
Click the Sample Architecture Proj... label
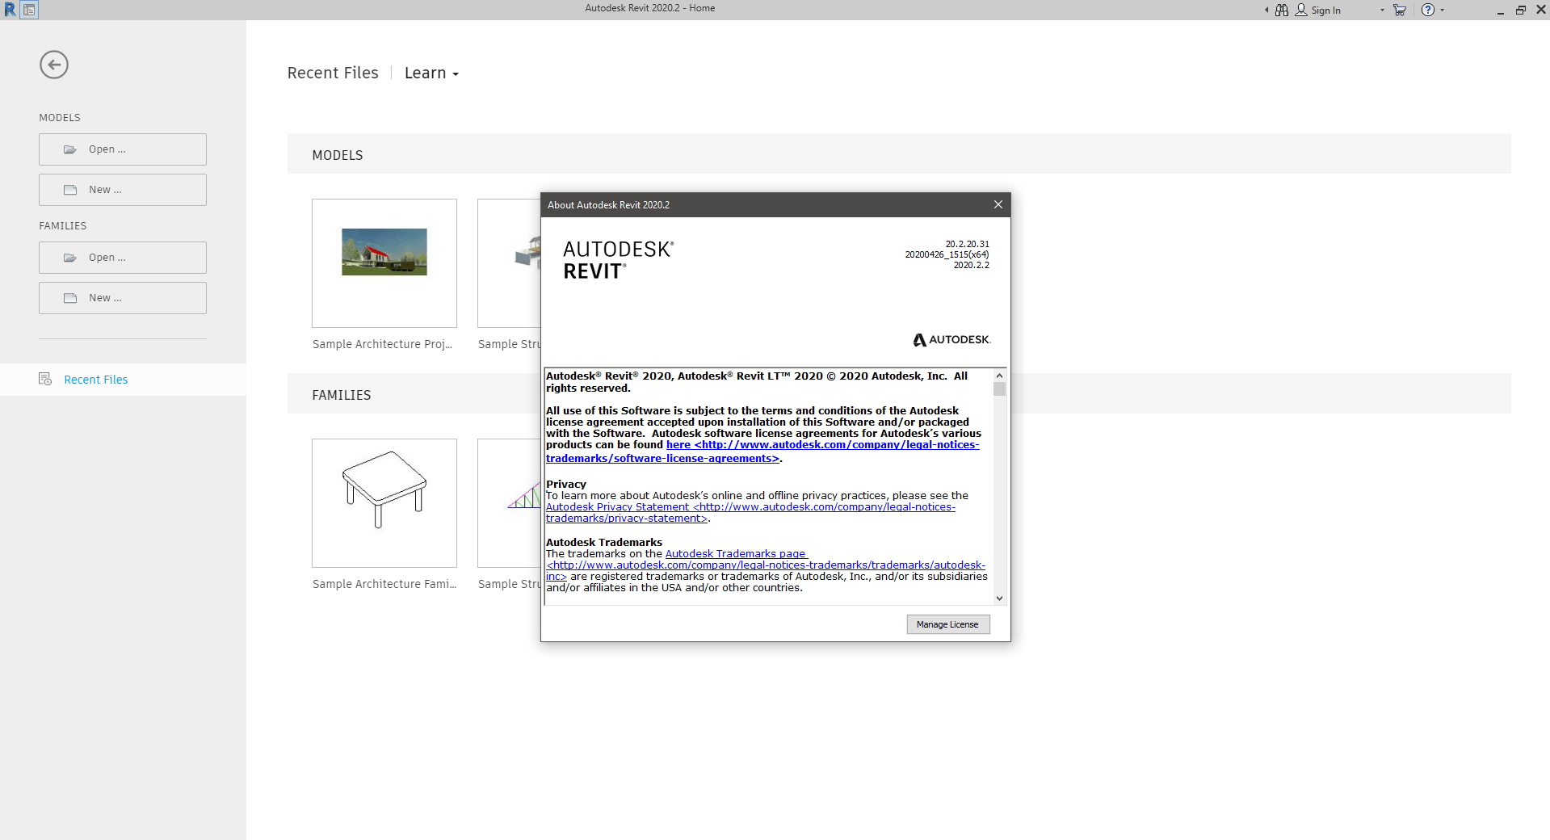point(382,344)
